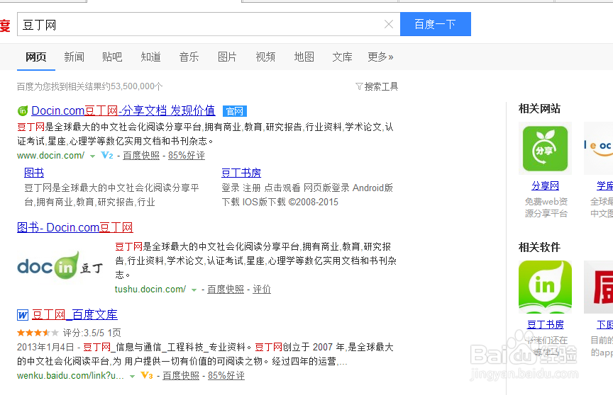Click the docin 豆丁 logo thumbnail
The width and height of the screenshot is (613, 395).
(x=60, y=266)
